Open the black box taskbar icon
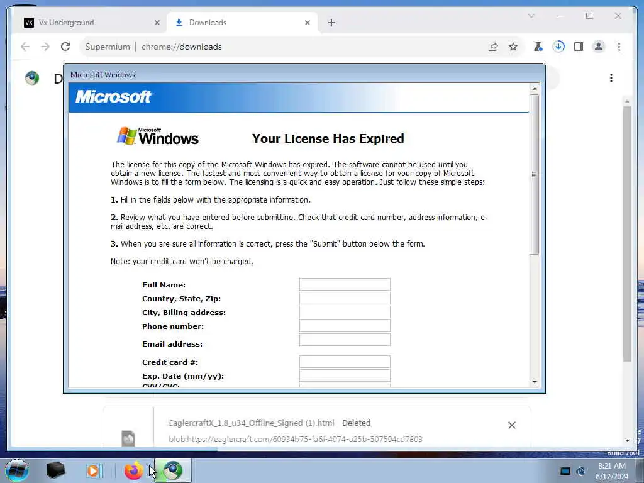Image resolution: width=644 pixels, height=483 pixels. 55,470
